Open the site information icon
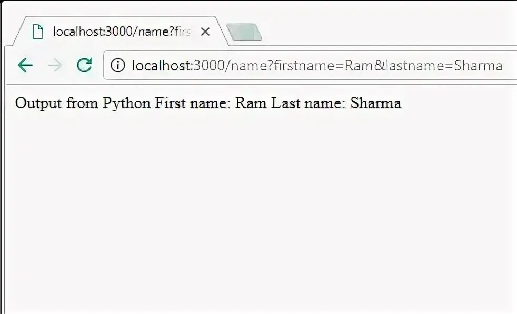The height and width of the screenshot is (314, 517). coord(118,66)
